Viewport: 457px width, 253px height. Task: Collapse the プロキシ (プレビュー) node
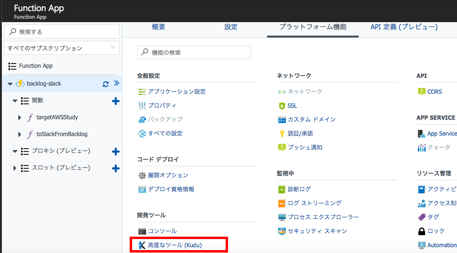[15, 152]
